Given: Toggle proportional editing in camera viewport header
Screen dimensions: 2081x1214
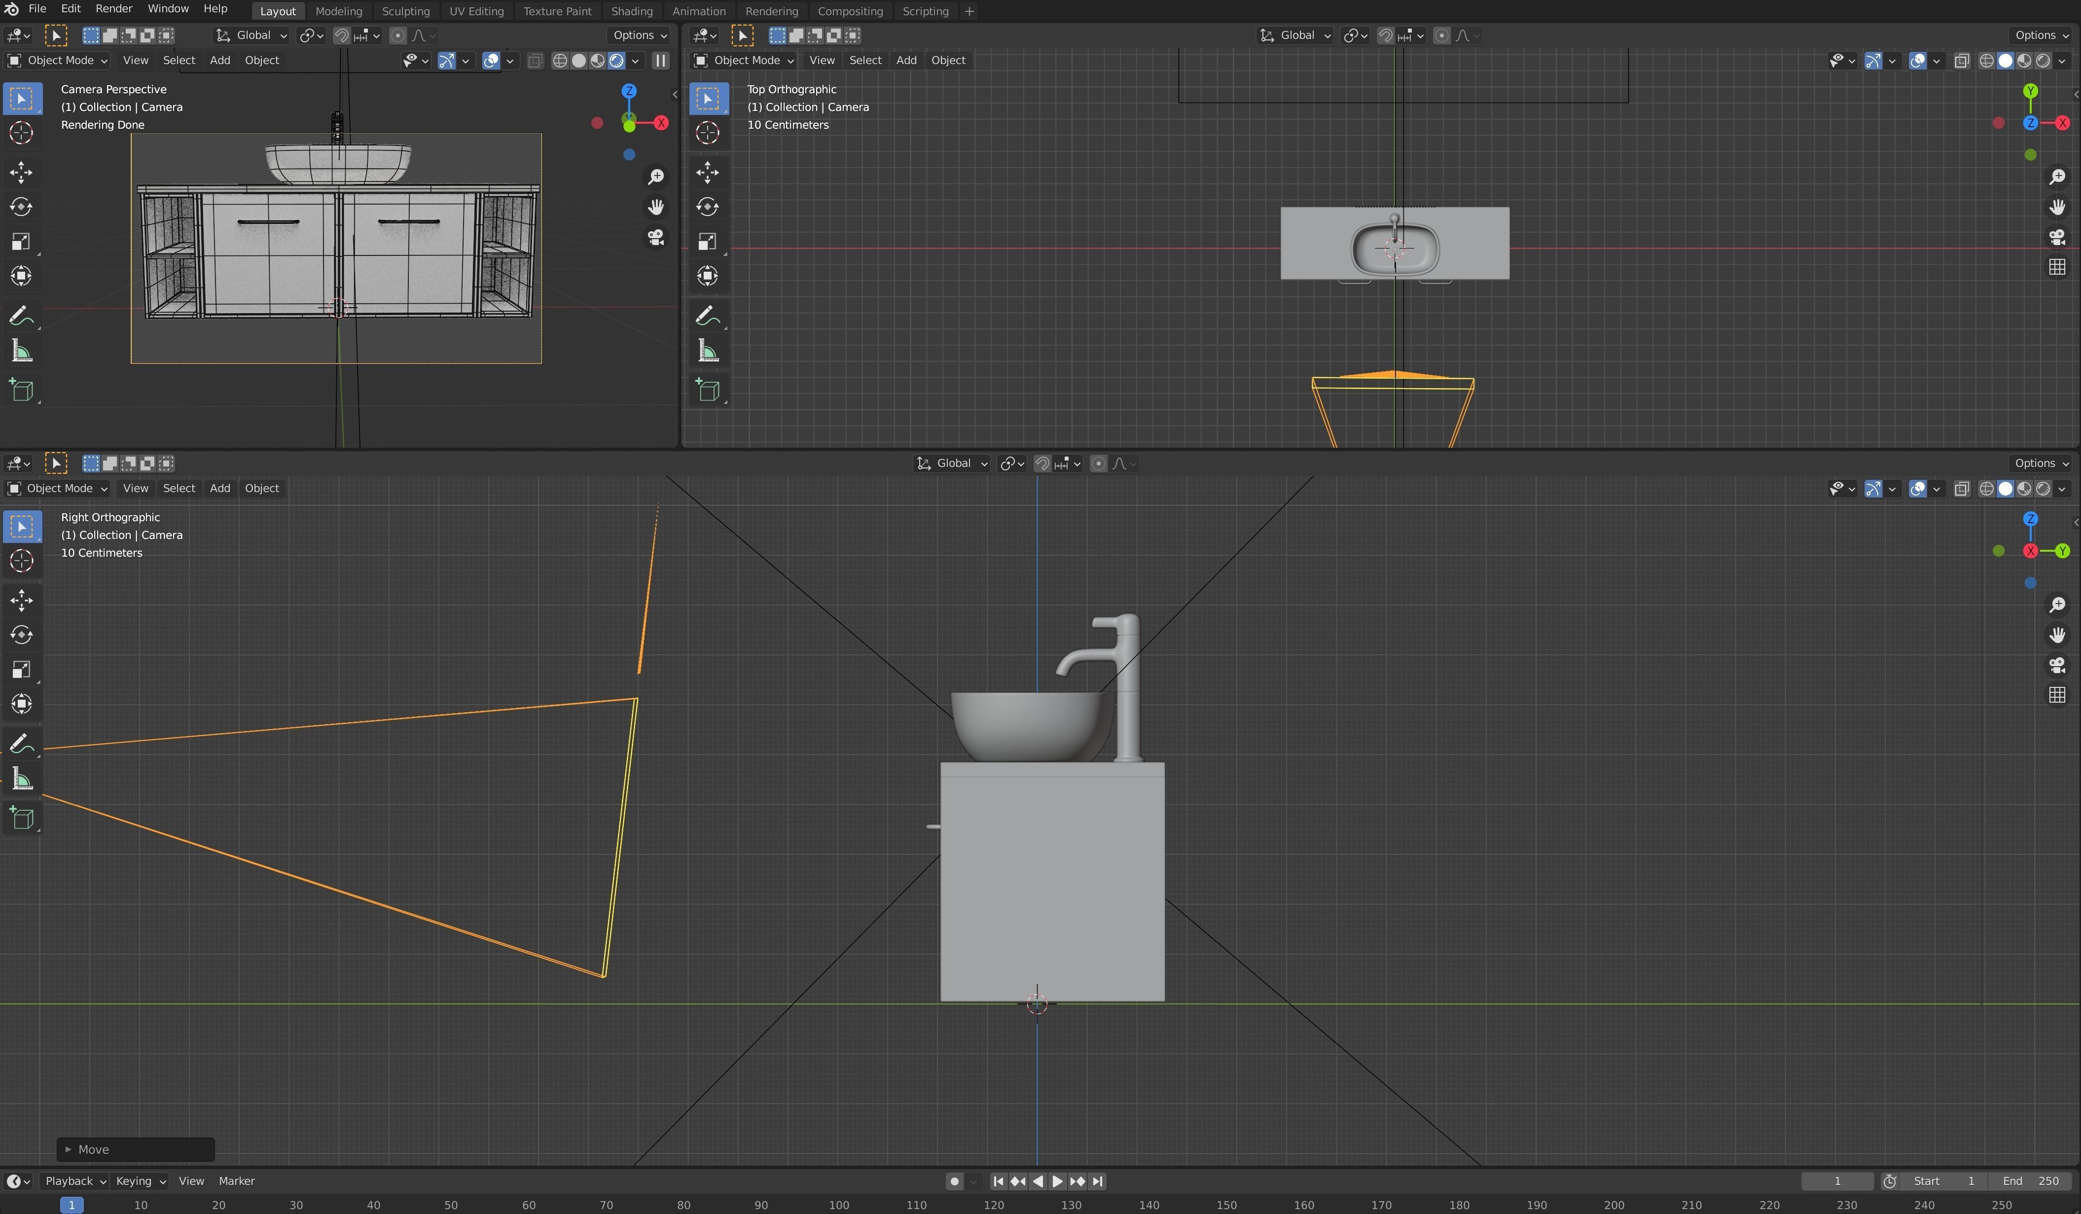Looking at the screenshot, I should point(398,36).
